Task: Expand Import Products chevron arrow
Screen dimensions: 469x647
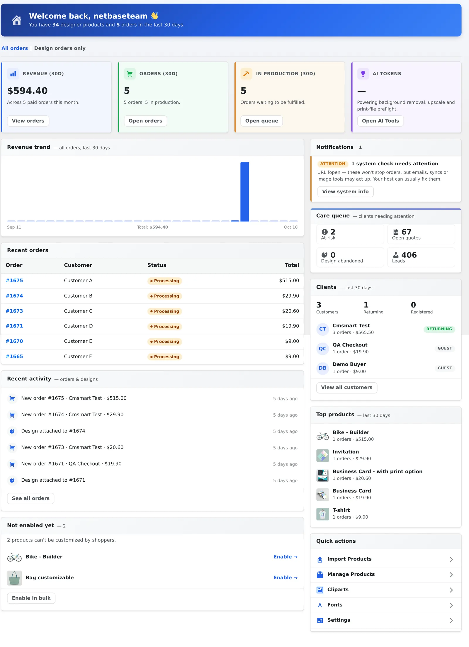Action: 451,559
